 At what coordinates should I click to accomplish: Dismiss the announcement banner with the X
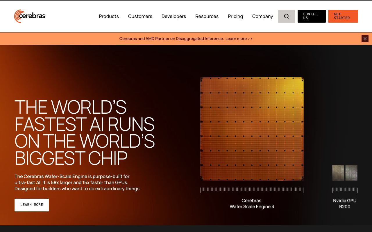click(365, 39)
